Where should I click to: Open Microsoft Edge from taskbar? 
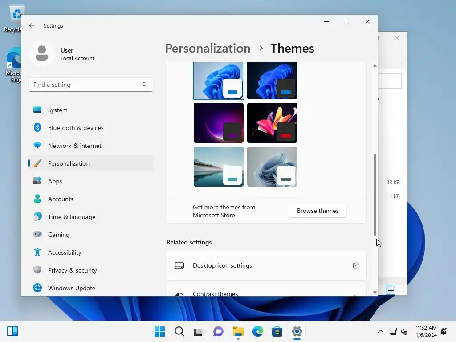point(258,331)
